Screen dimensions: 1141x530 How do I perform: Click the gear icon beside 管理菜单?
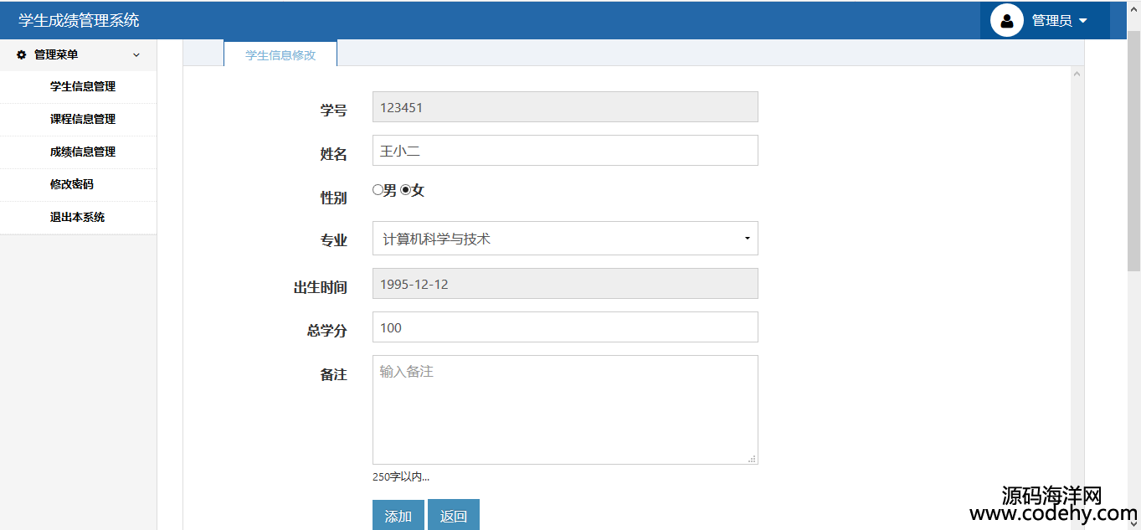(x=22, y=54)
